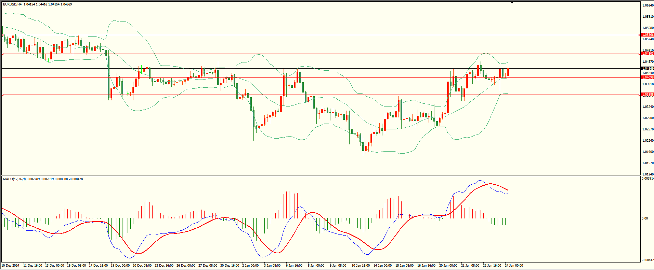Click the 3 Jan 08:00 time label
The width and height of the screenshot is (654, 270).
coord(272,266)
